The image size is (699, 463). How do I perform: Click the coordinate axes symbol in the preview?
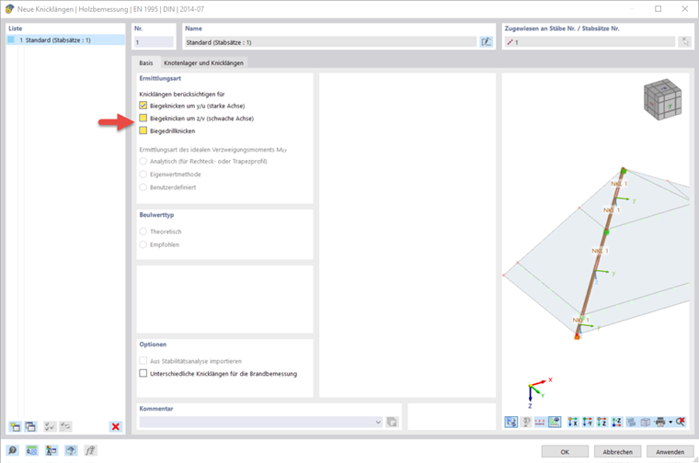pos(539,392)
